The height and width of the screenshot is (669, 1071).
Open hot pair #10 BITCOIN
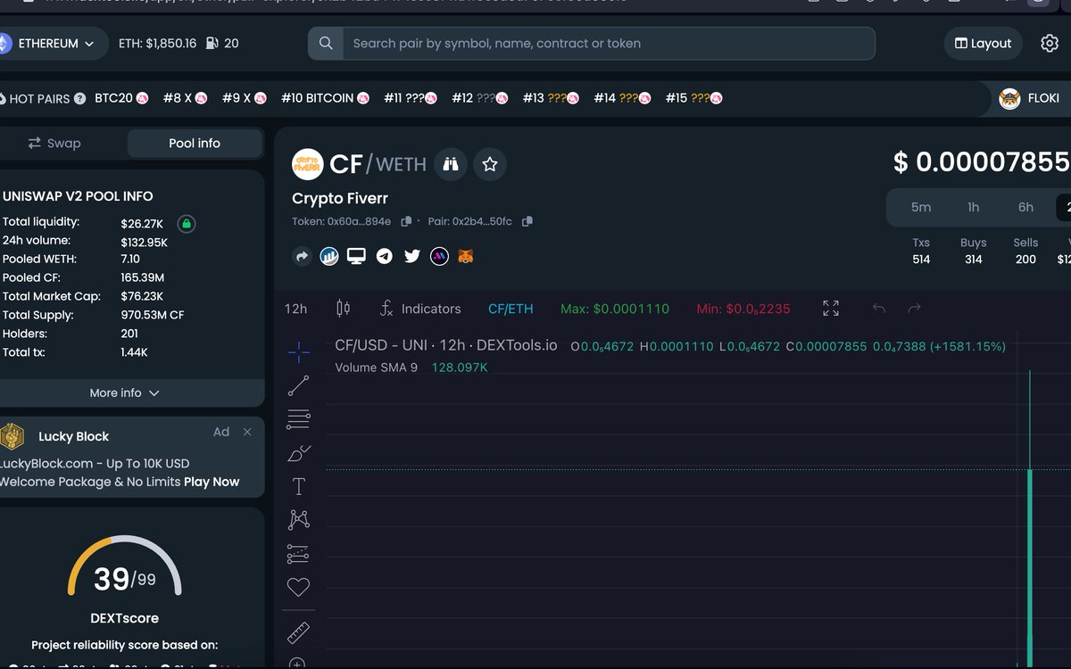point(325,98)
